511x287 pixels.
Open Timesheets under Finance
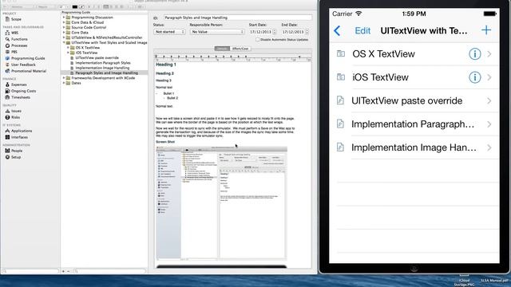[x=18, y=97]
